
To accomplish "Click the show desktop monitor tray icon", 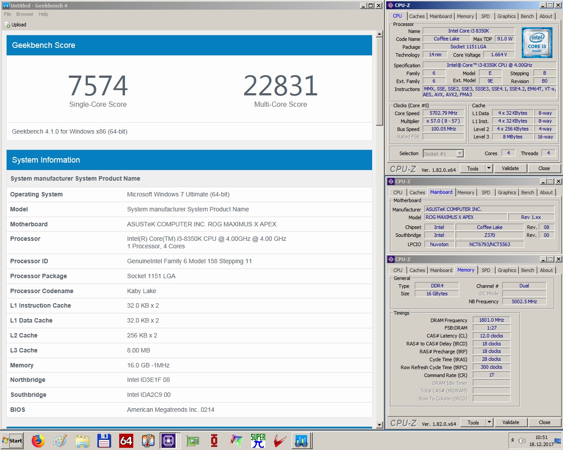I will (x=558, y=440).
